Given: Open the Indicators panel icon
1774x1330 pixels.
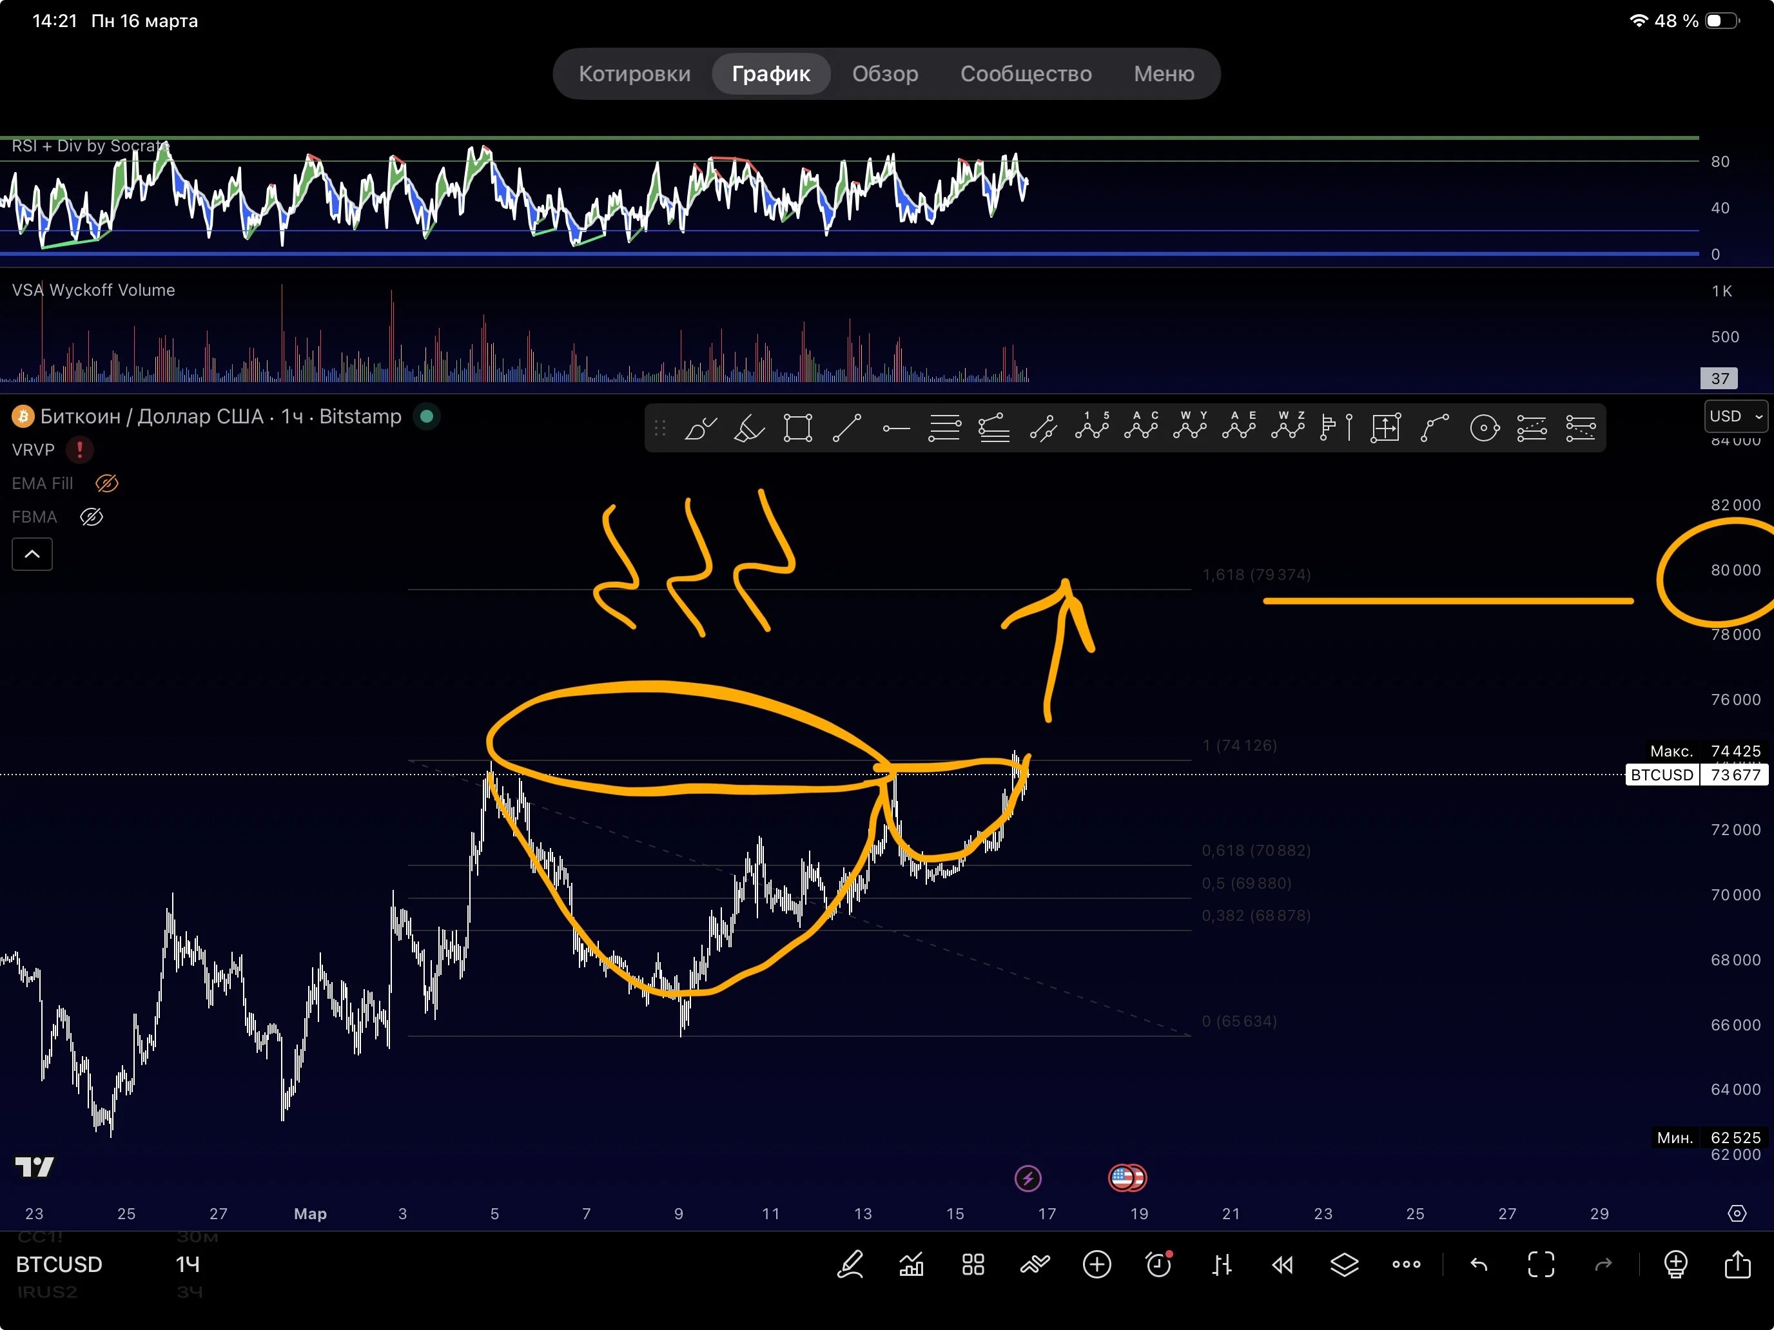Looking at the screenshot, I should (912, 1265).
